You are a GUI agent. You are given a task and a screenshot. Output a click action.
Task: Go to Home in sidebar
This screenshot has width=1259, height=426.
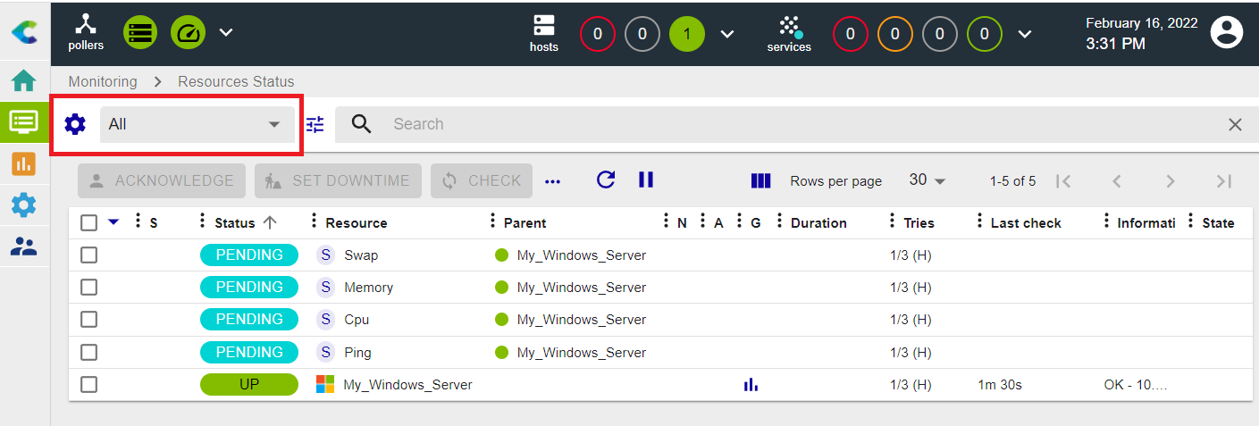(x=24, y=81)
